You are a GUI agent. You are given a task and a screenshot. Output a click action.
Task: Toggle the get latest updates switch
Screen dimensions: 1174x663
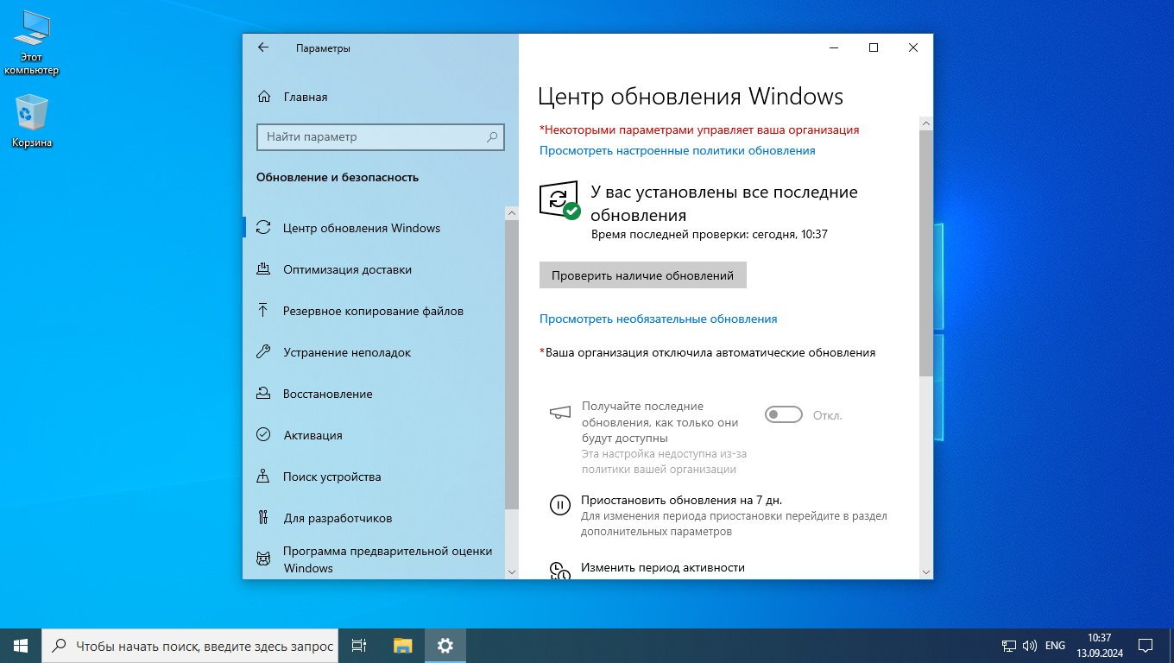[783, 415]
